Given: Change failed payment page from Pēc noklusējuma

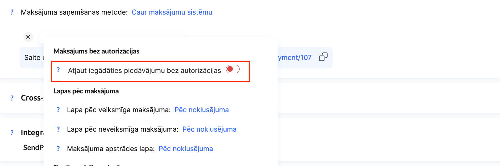Looking at the screenshot, I should tap(209, 129).
